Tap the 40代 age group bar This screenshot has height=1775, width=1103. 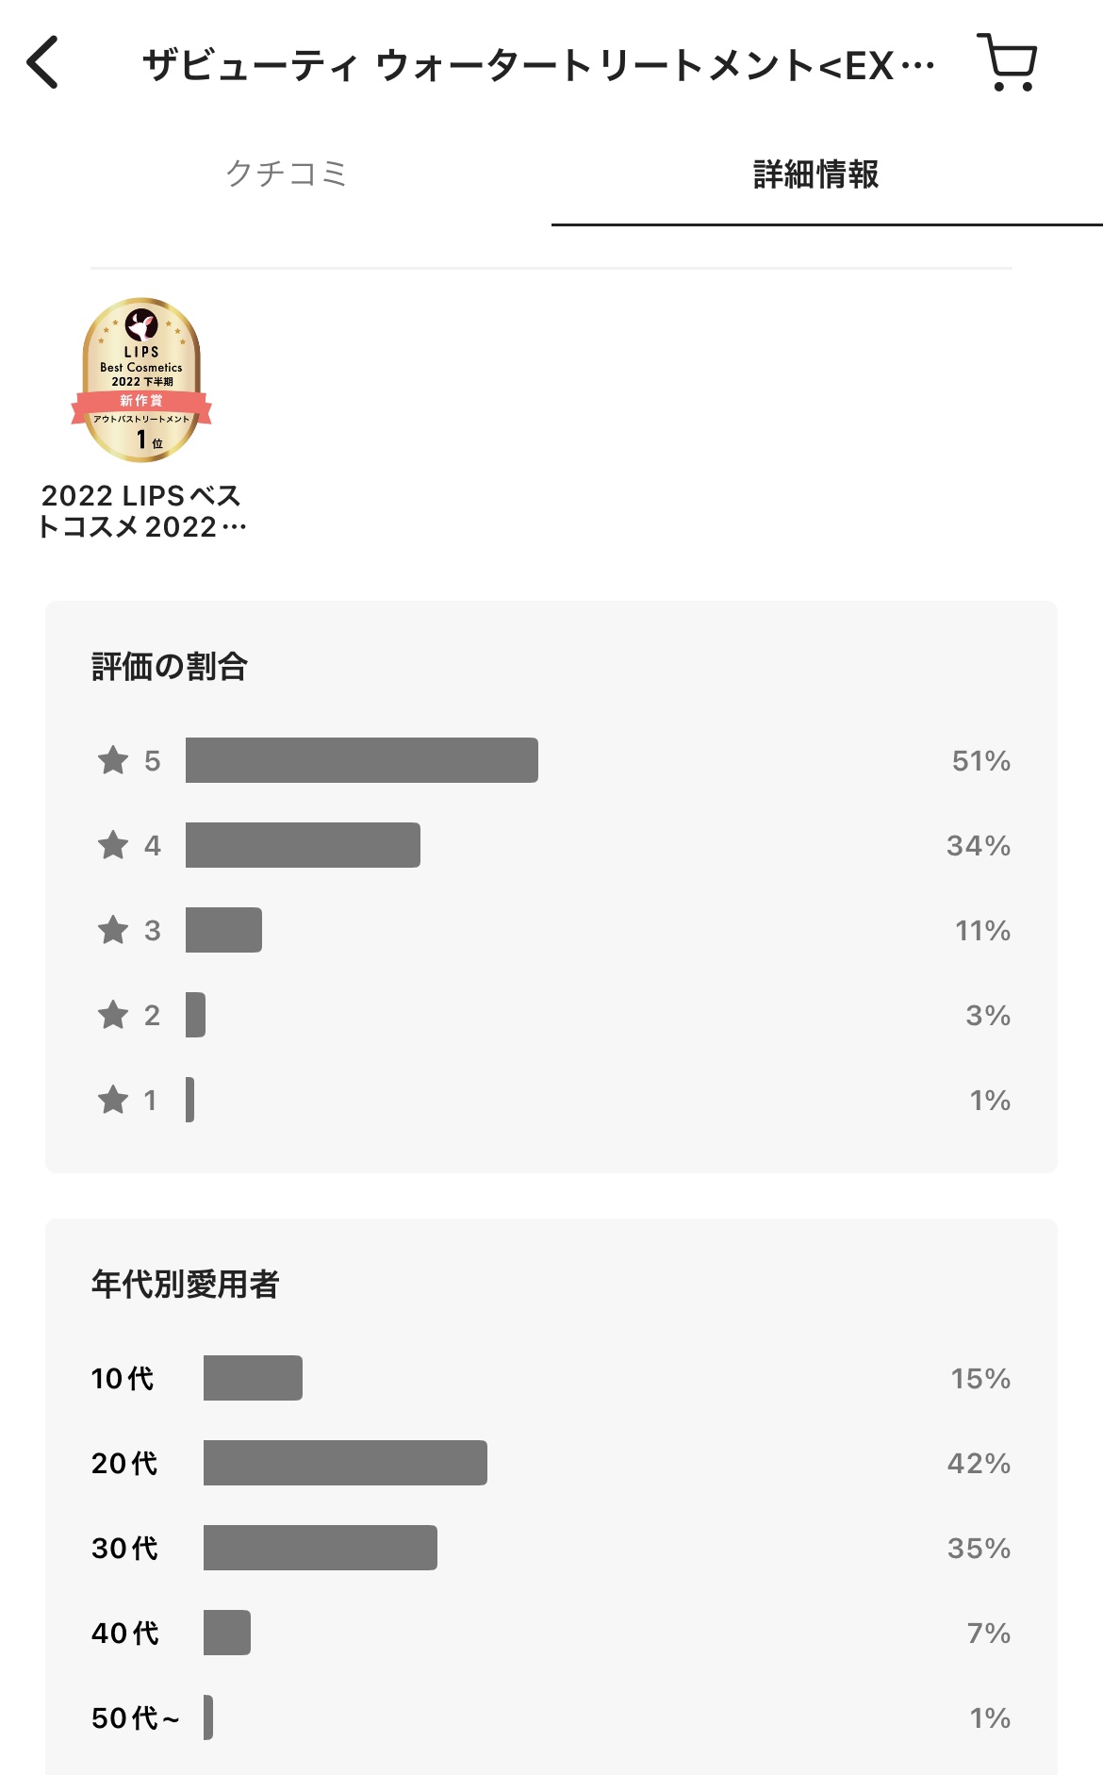point(227,1633)
